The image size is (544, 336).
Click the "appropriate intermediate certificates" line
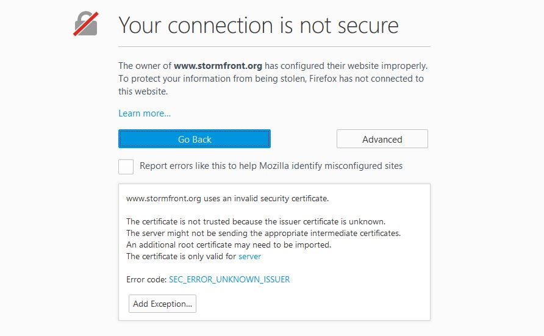pyautogui.click(x=263, y=233)
